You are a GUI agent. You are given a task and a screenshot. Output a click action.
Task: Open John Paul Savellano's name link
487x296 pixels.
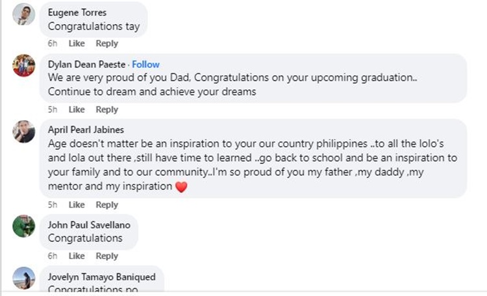tap(89, 225)
